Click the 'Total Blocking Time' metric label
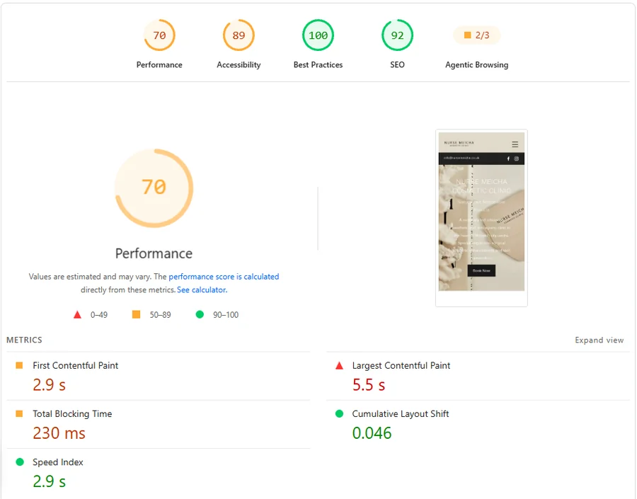The image size is (637, 499). click(72, 413)
